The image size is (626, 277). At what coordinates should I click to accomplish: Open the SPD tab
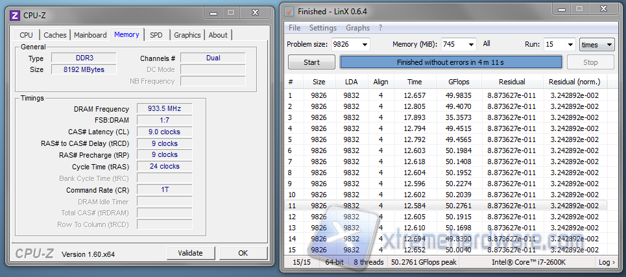(156, 35)
